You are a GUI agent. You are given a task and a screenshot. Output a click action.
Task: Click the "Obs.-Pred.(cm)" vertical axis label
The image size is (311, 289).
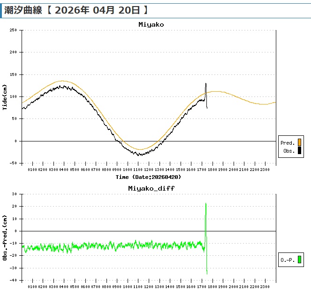[x=5, y=237]
